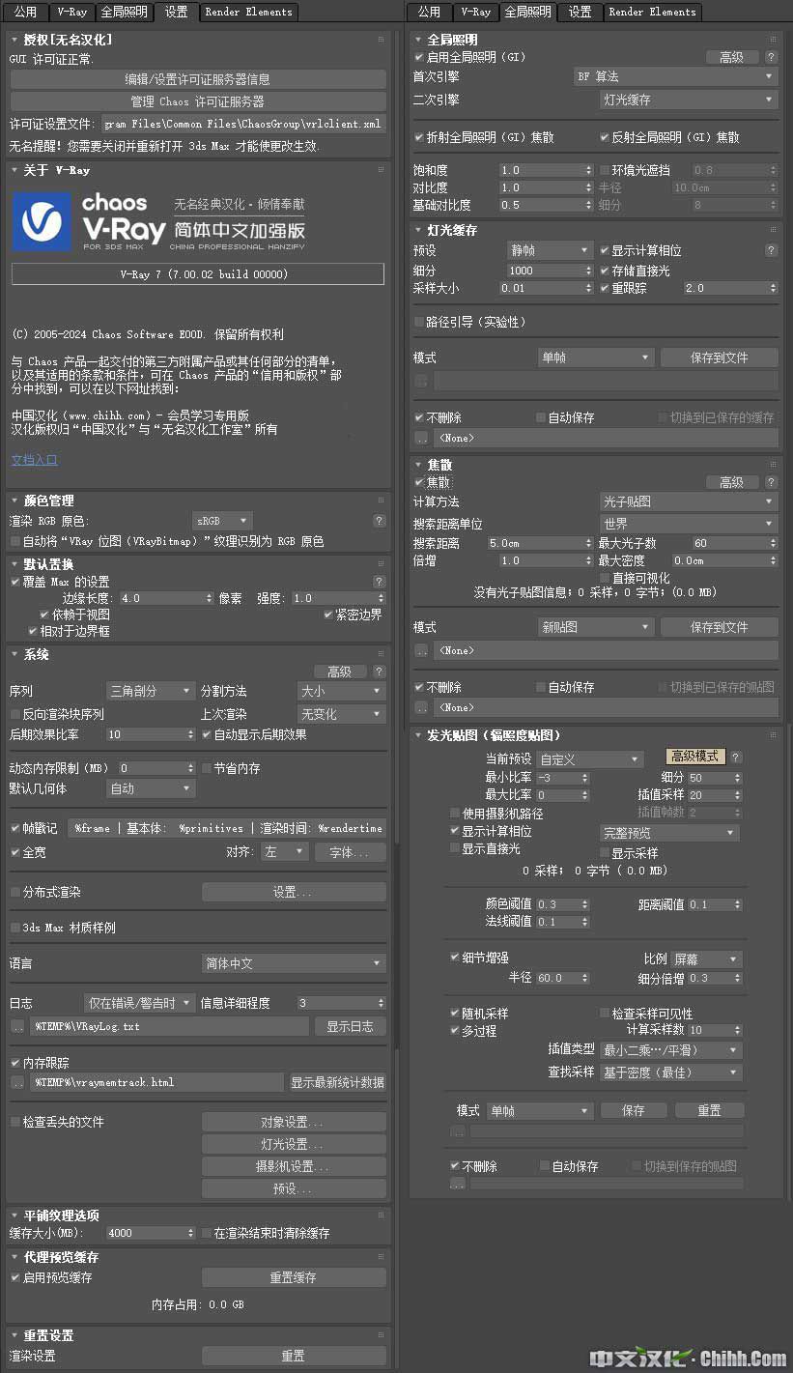Click the 帧戳记 text field containing %frame

pyautogui.click(x=226, y=828)
